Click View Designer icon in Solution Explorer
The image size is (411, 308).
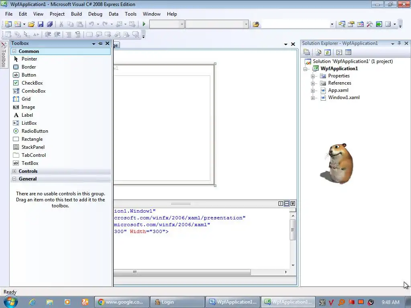click(348, 53)
